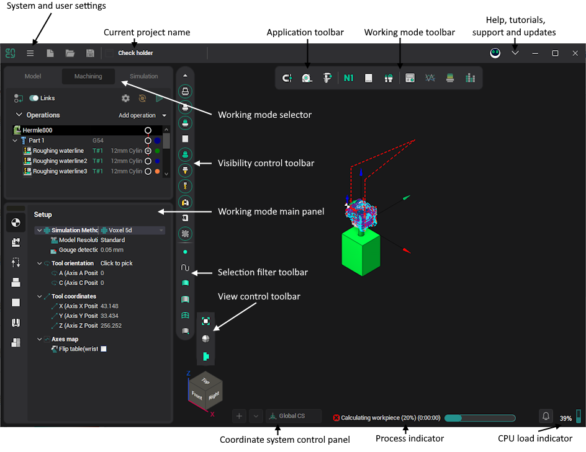Image resolution: width=586 pixels, height=452 pixels.
Task: Switch to the Simulation tab
Action: pos(143,76)
